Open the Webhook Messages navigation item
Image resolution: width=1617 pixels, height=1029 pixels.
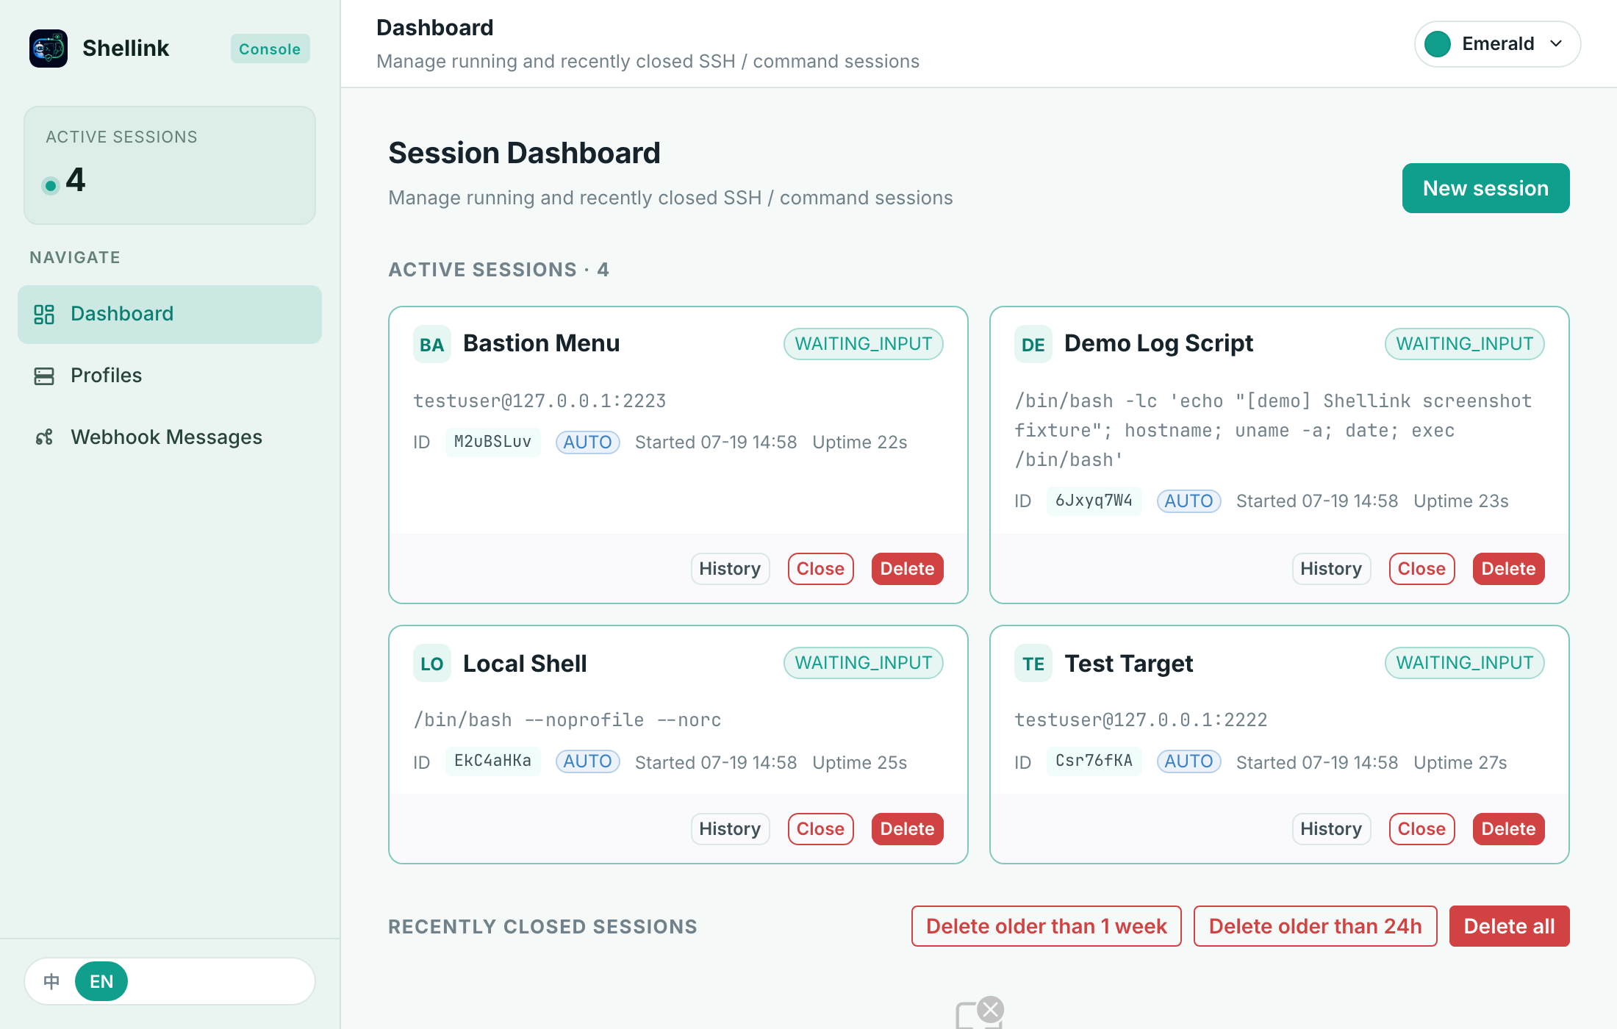pos(170,437)
